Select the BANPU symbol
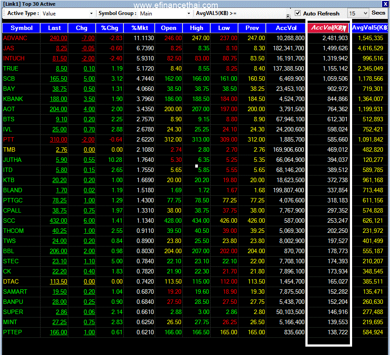Viewport: 390px width, 355px height. (x=13, y=302)
